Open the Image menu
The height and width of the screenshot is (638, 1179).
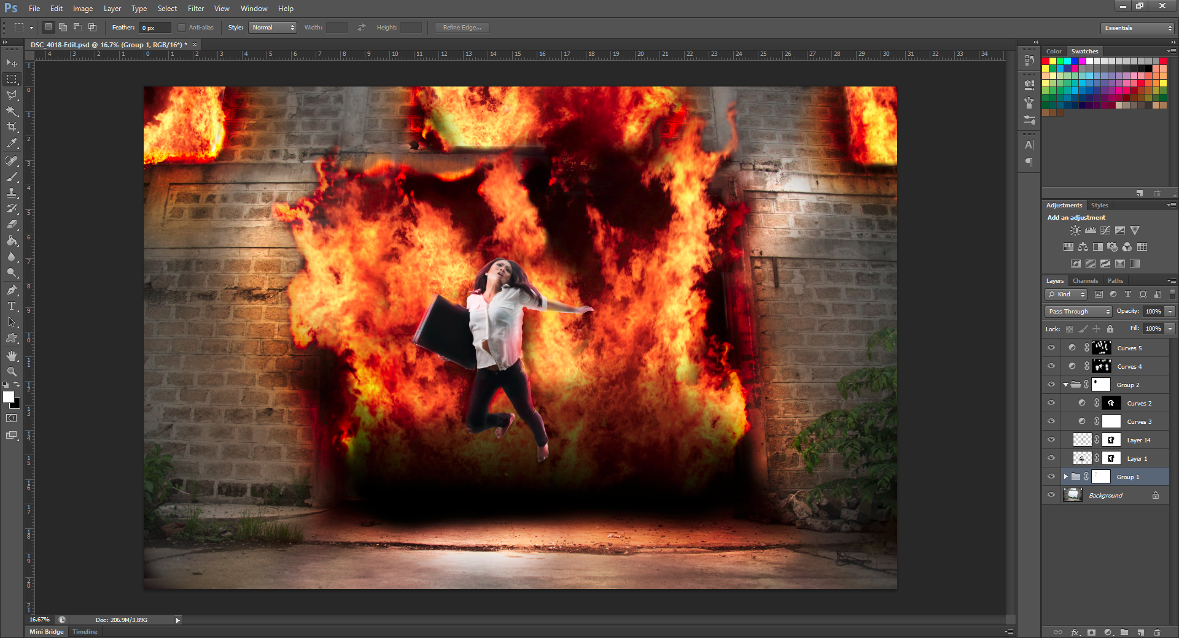tap(83, 9)
